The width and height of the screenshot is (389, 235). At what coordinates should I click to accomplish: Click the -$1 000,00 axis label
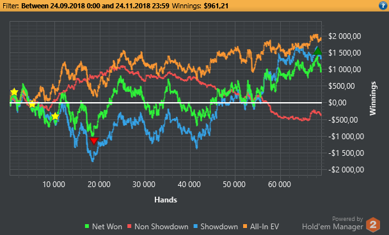(346, 136)
